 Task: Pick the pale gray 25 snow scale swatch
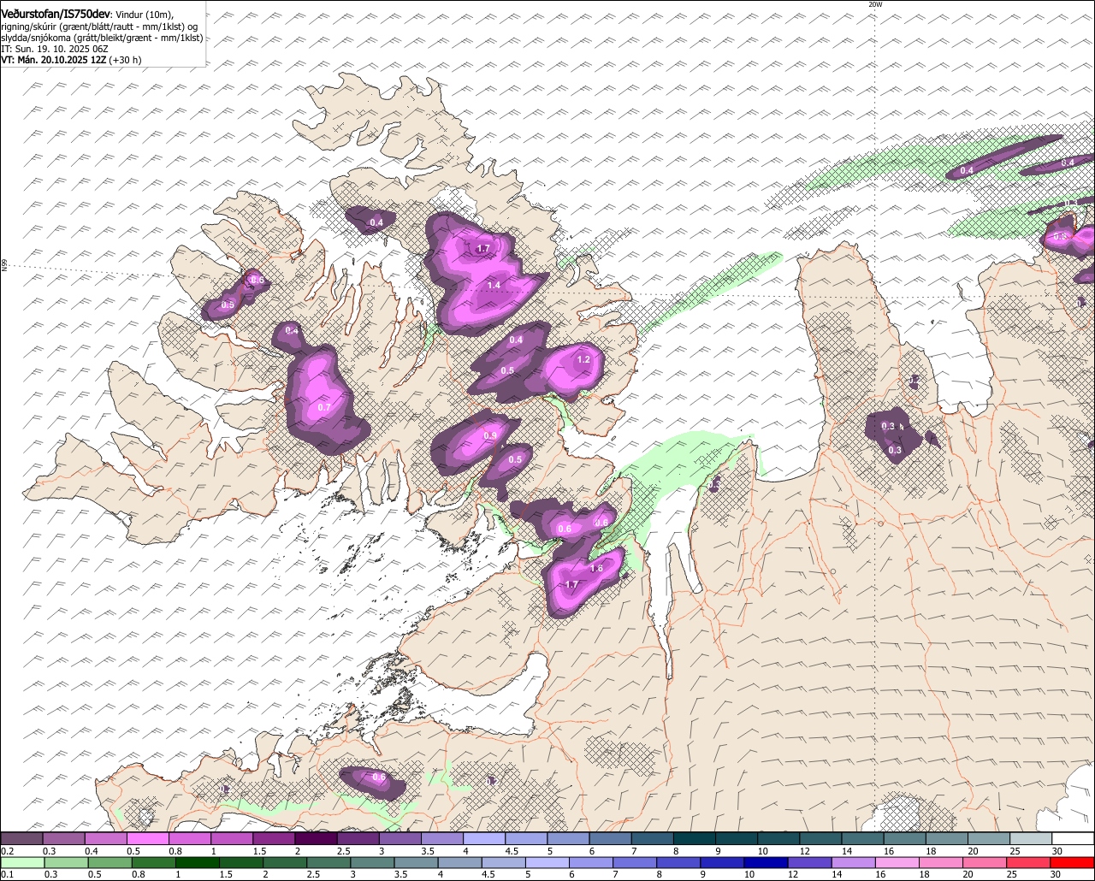1031,839
